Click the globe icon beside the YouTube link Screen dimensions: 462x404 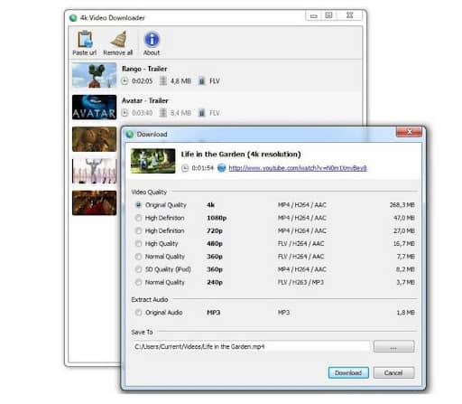click(x=222, y=168)
